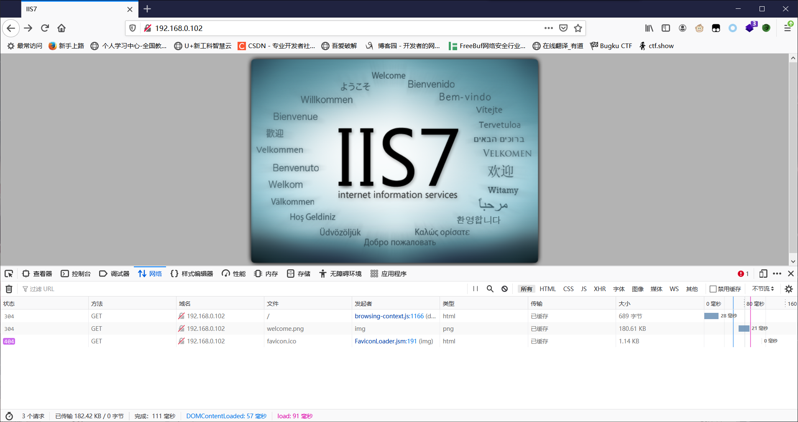Image resolution: width=798 pixels, height=422 pixels.
Task: Open the Bugku CTF bookmark
Action: coord(611,46)
